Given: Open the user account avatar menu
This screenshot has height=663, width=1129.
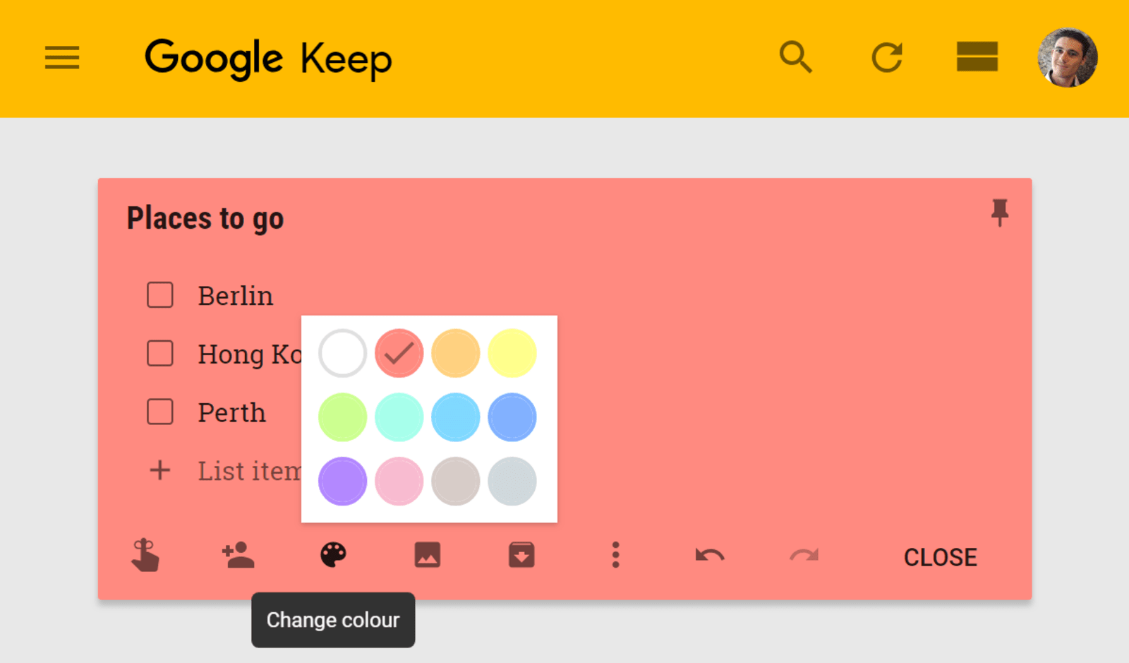Looking at the screenshot, I should [1067, 57].
